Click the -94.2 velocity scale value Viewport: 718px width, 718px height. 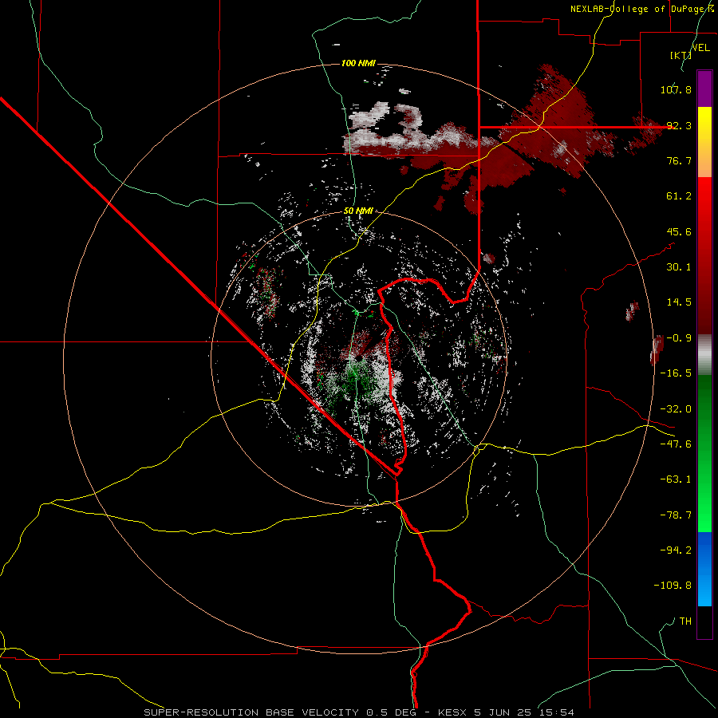(676, 550)
